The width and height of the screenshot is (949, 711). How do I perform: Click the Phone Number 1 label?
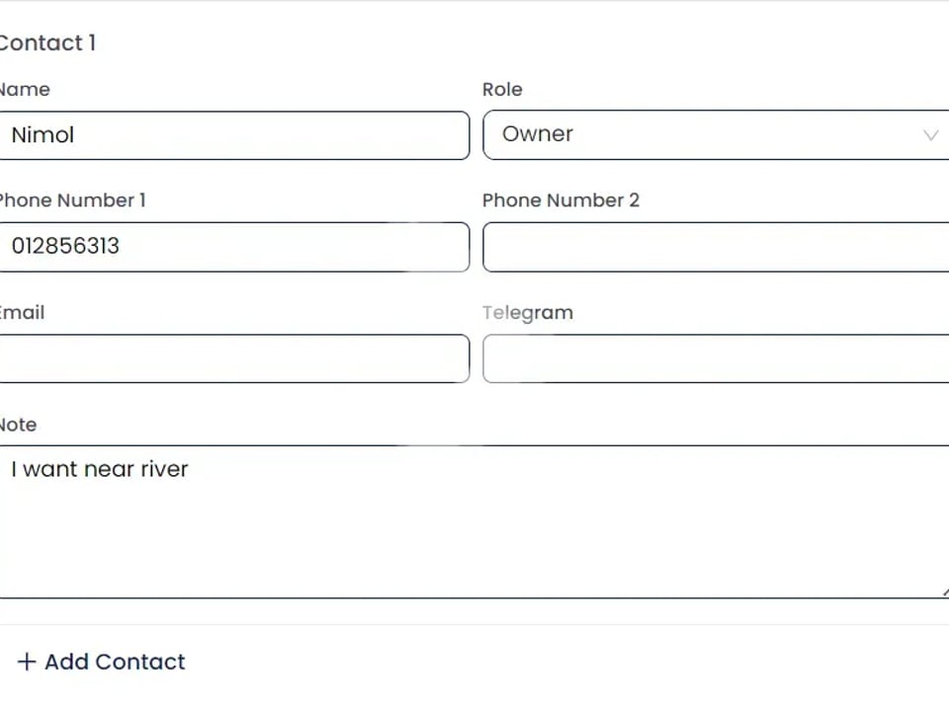(x=72, y=200)
